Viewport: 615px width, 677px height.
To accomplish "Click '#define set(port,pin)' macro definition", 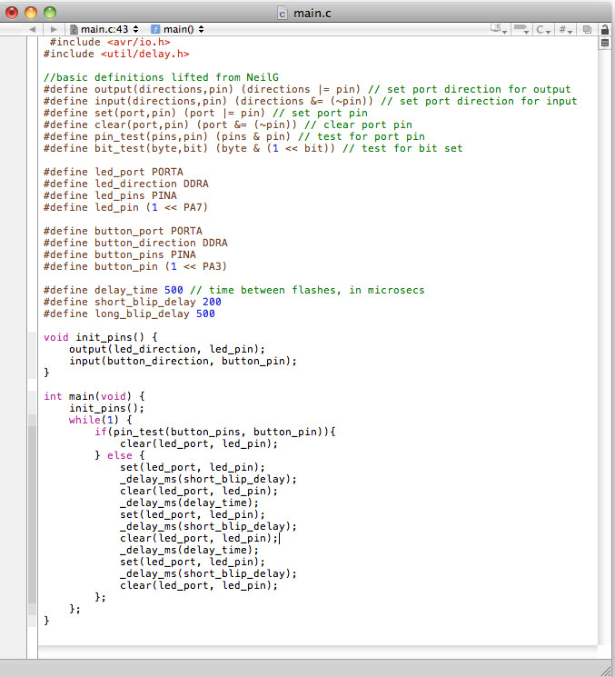I will (110, 113).
